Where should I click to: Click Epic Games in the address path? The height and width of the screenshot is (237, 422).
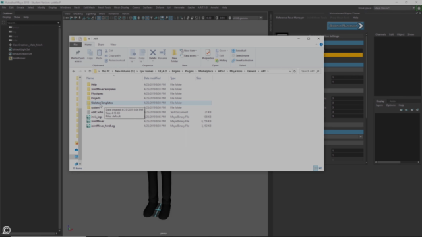click(x=146, y=72)
